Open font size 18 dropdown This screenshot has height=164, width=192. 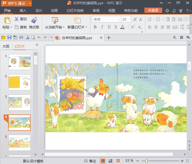coord(130,19)
